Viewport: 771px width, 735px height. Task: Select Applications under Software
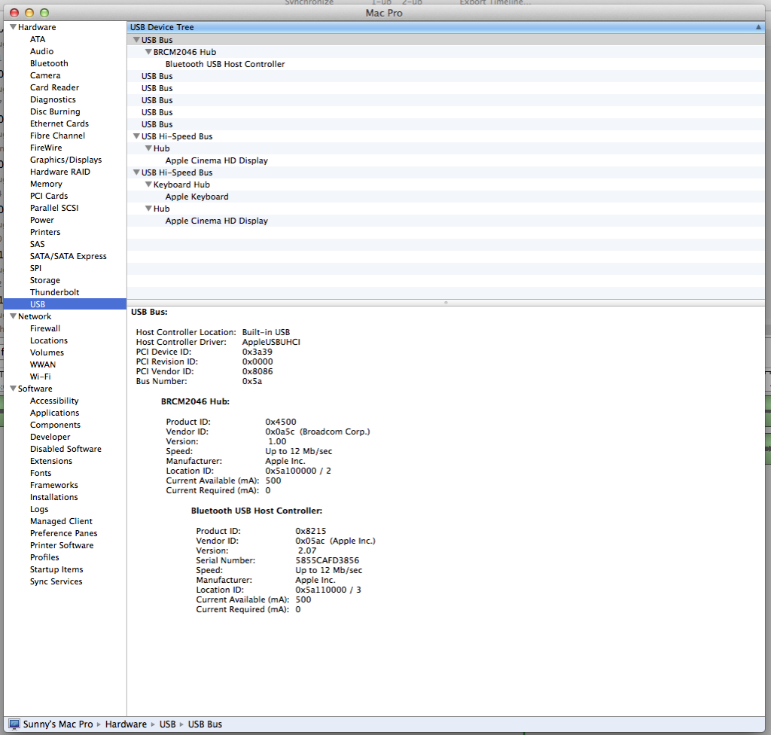click(x=54, y=413)
